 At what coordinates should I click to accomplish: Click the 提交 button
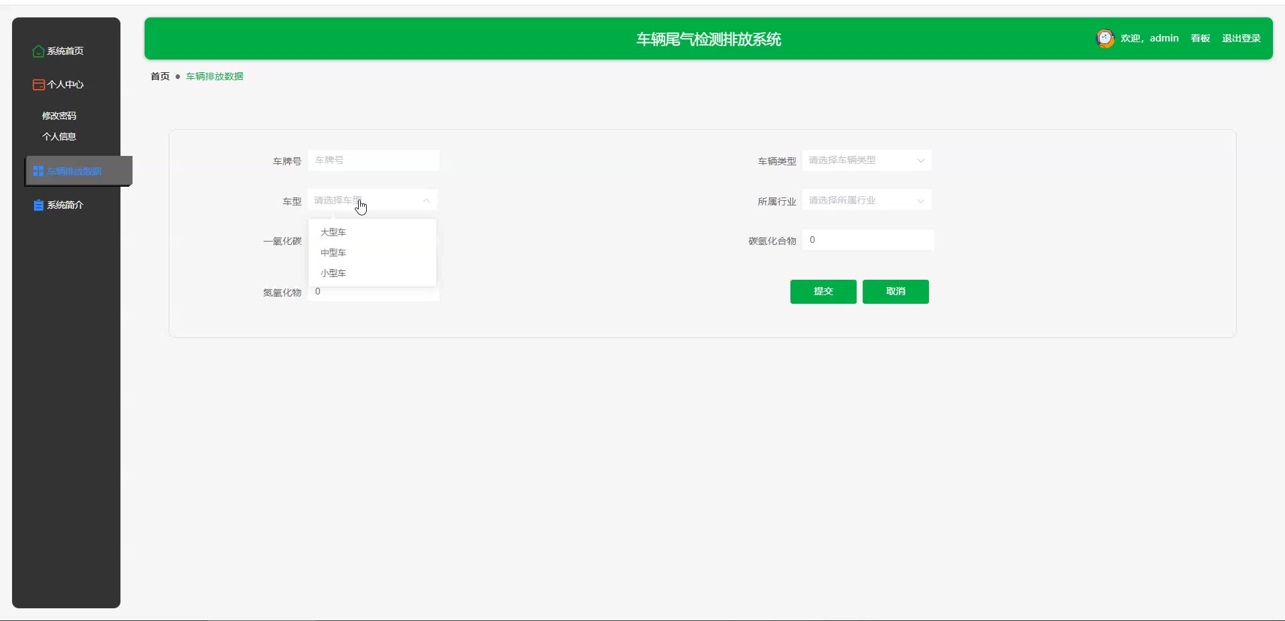point(823,292)
